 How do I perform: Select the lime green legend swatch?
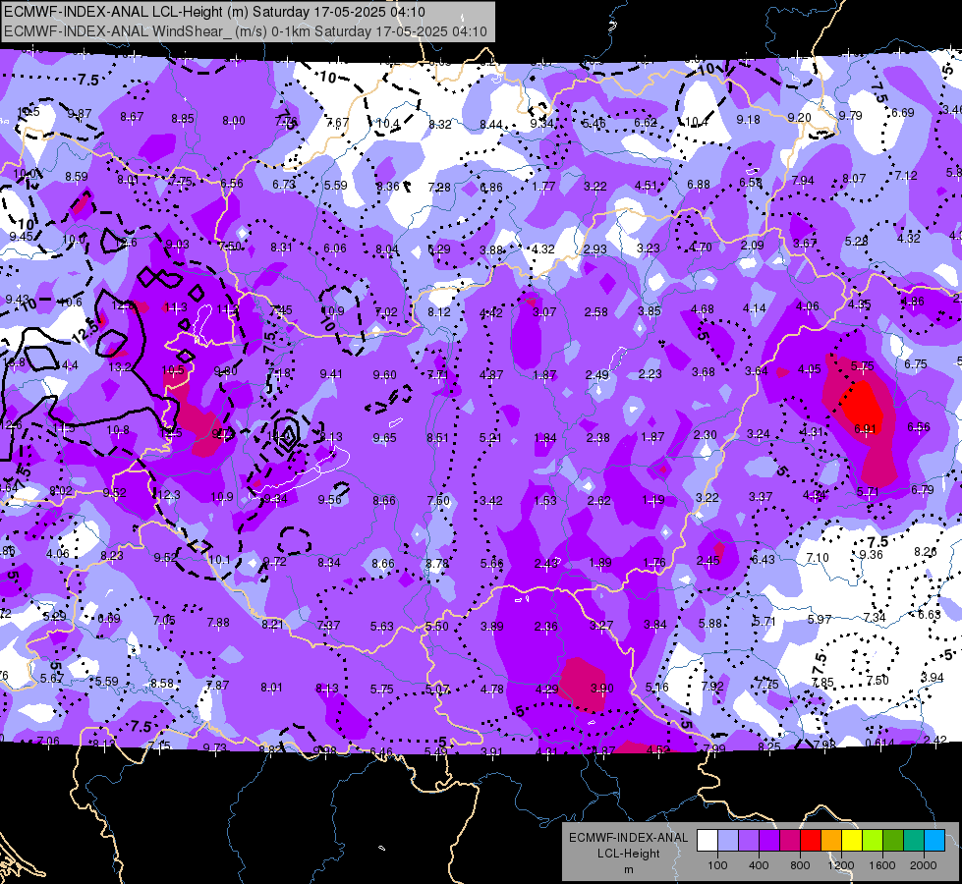tap(873, 841)
